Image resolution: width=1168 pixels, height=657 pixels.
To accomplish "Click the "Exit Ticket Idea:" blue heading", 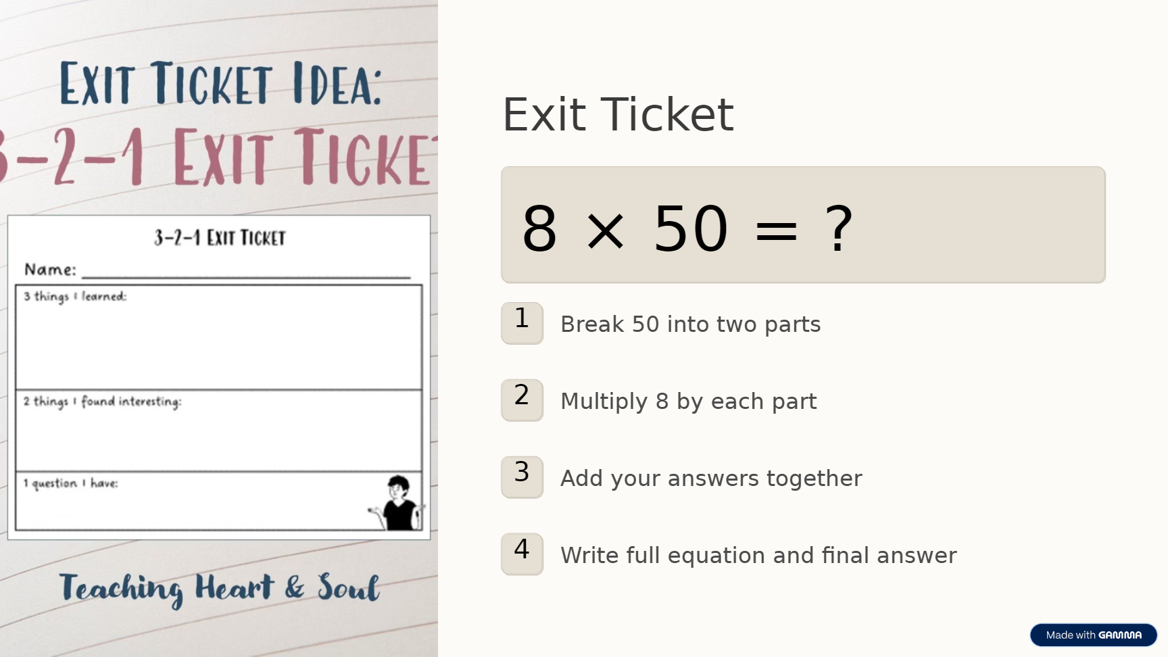I will click(x=220, y=84).
